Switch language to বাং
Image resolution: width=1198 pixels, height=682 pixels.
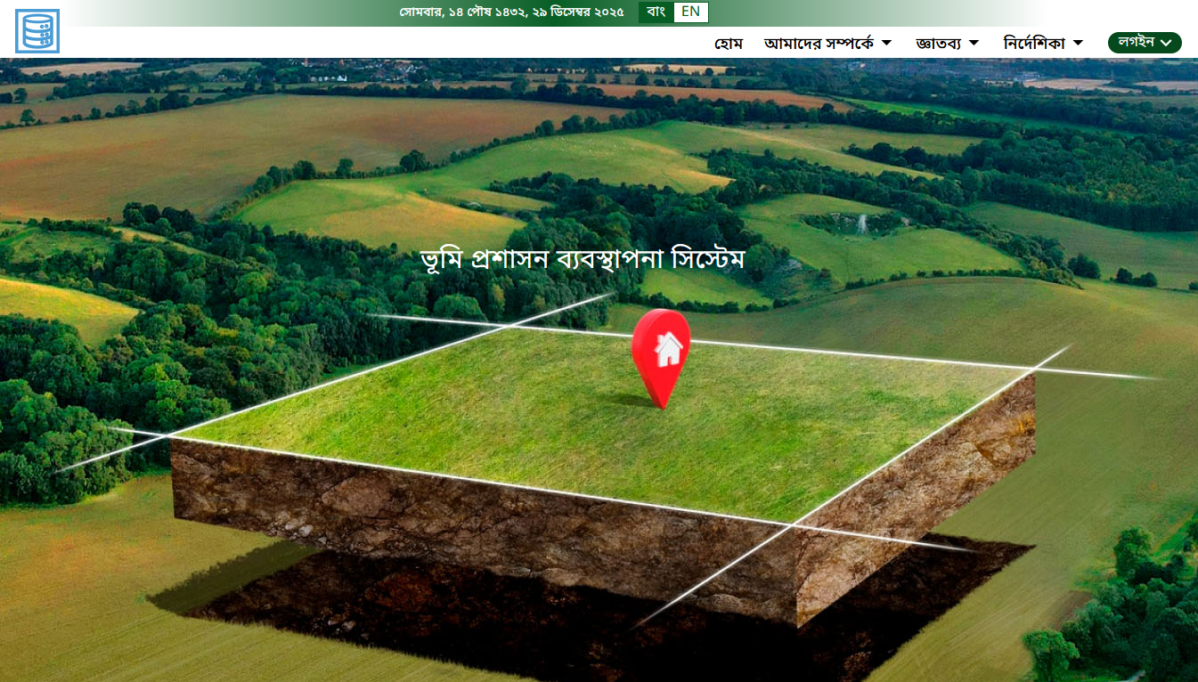(656, 12)
